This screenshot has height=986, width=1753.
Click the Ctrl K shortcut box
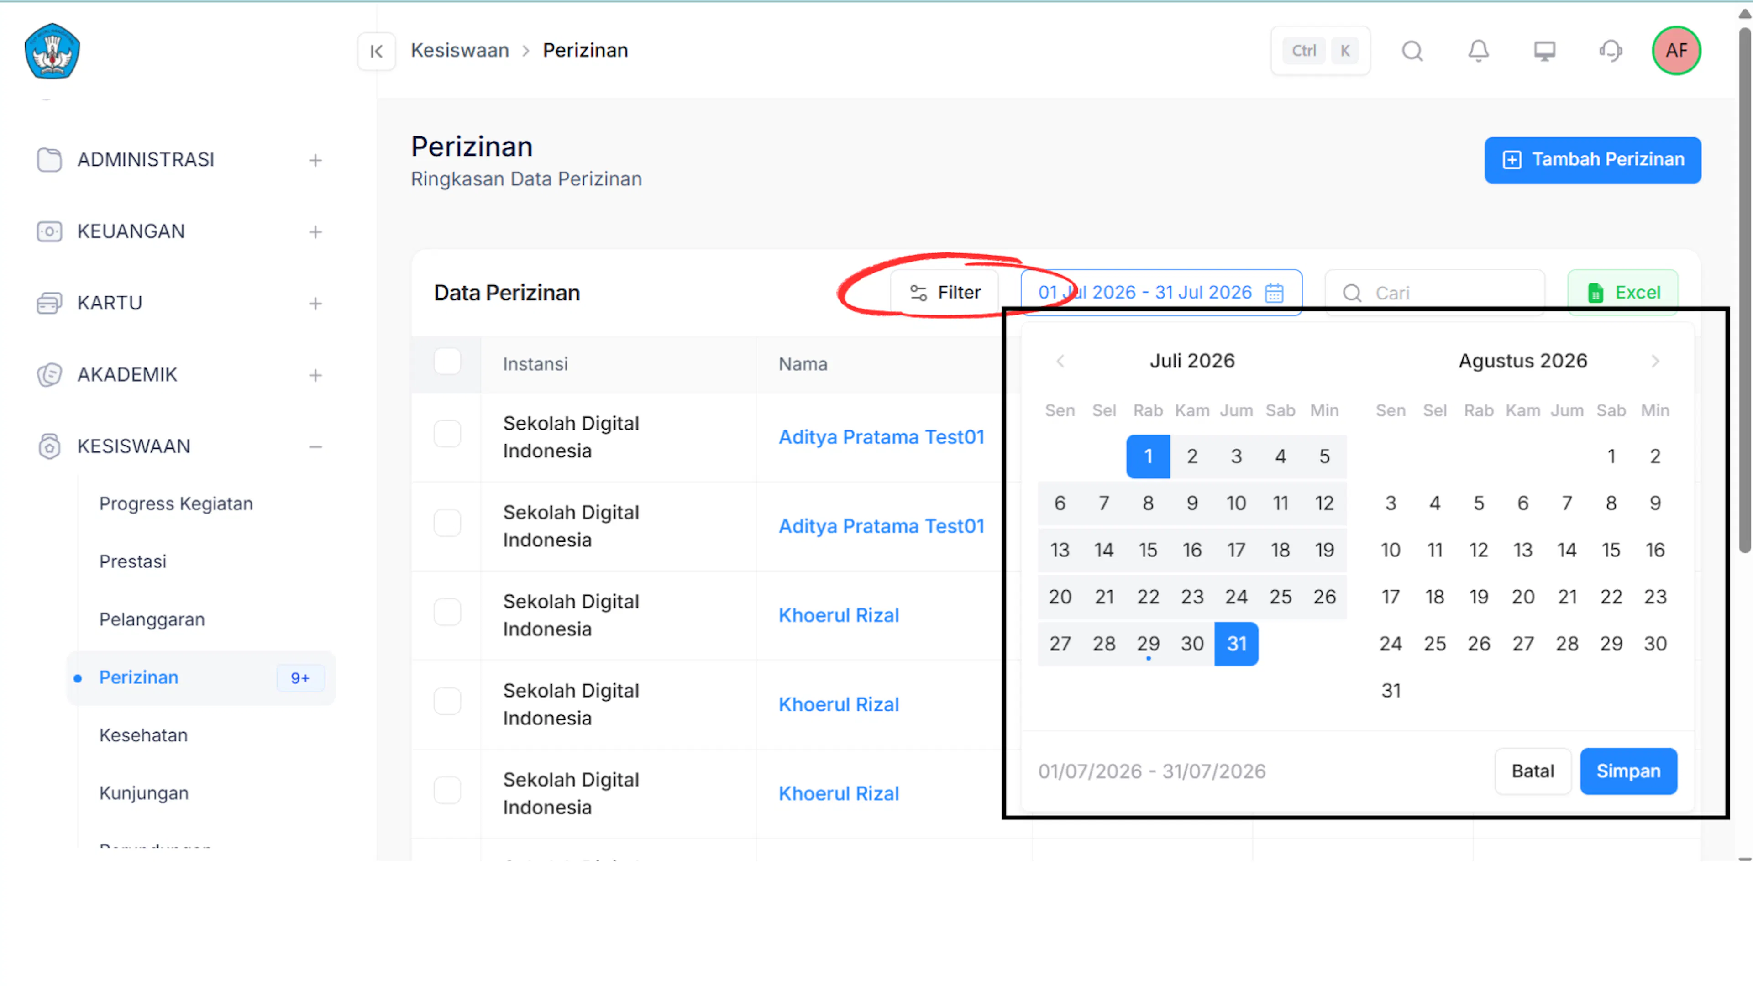1320,51
